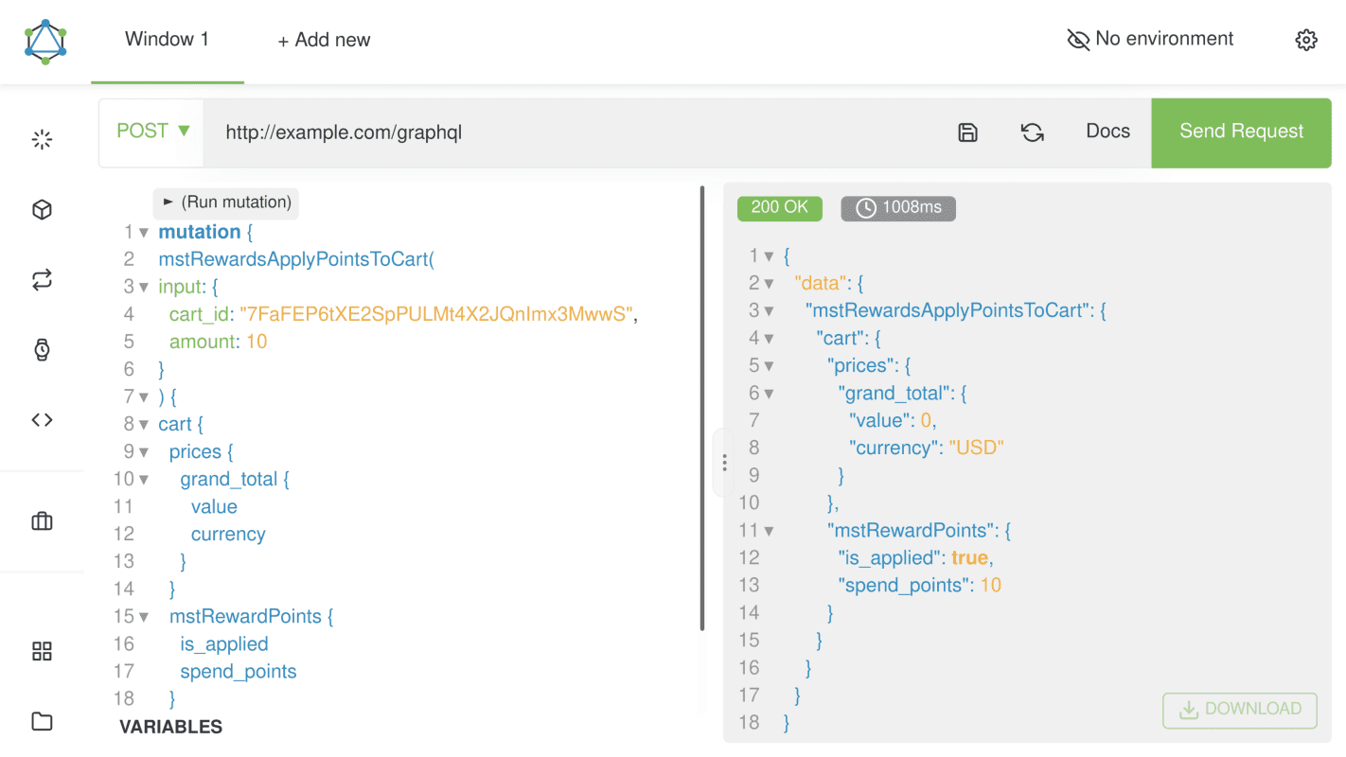Screen dimensions: 1346x757
Task: Send the GraphQL request
Action: [x=1241, y=132]
